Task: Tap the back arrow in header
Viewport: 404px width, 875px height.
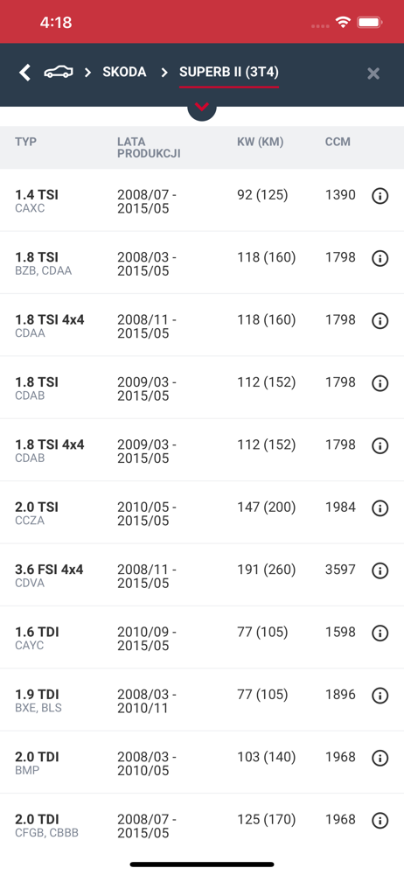Action: (24, 73)
